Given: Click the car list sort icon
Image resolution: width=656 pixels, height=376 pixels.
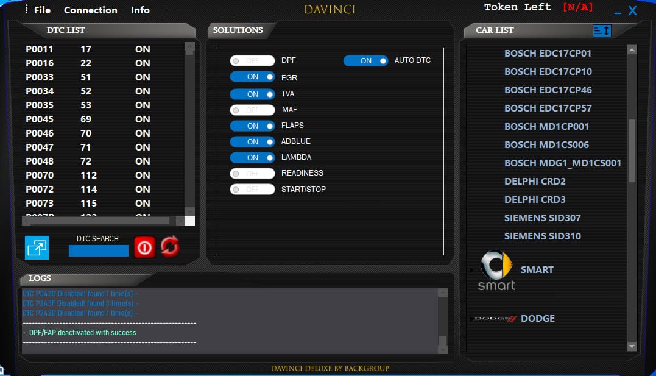Looking at the screenshot, I should [602, 30].
